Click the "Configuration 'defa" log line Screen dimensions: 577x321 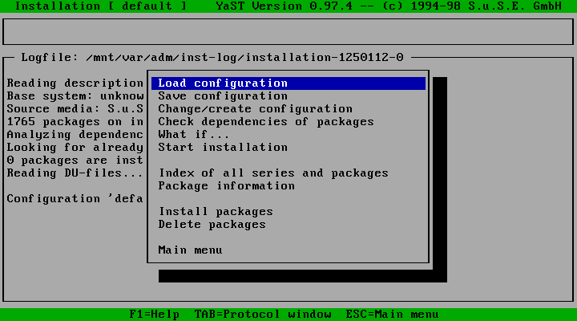point(75,199)
